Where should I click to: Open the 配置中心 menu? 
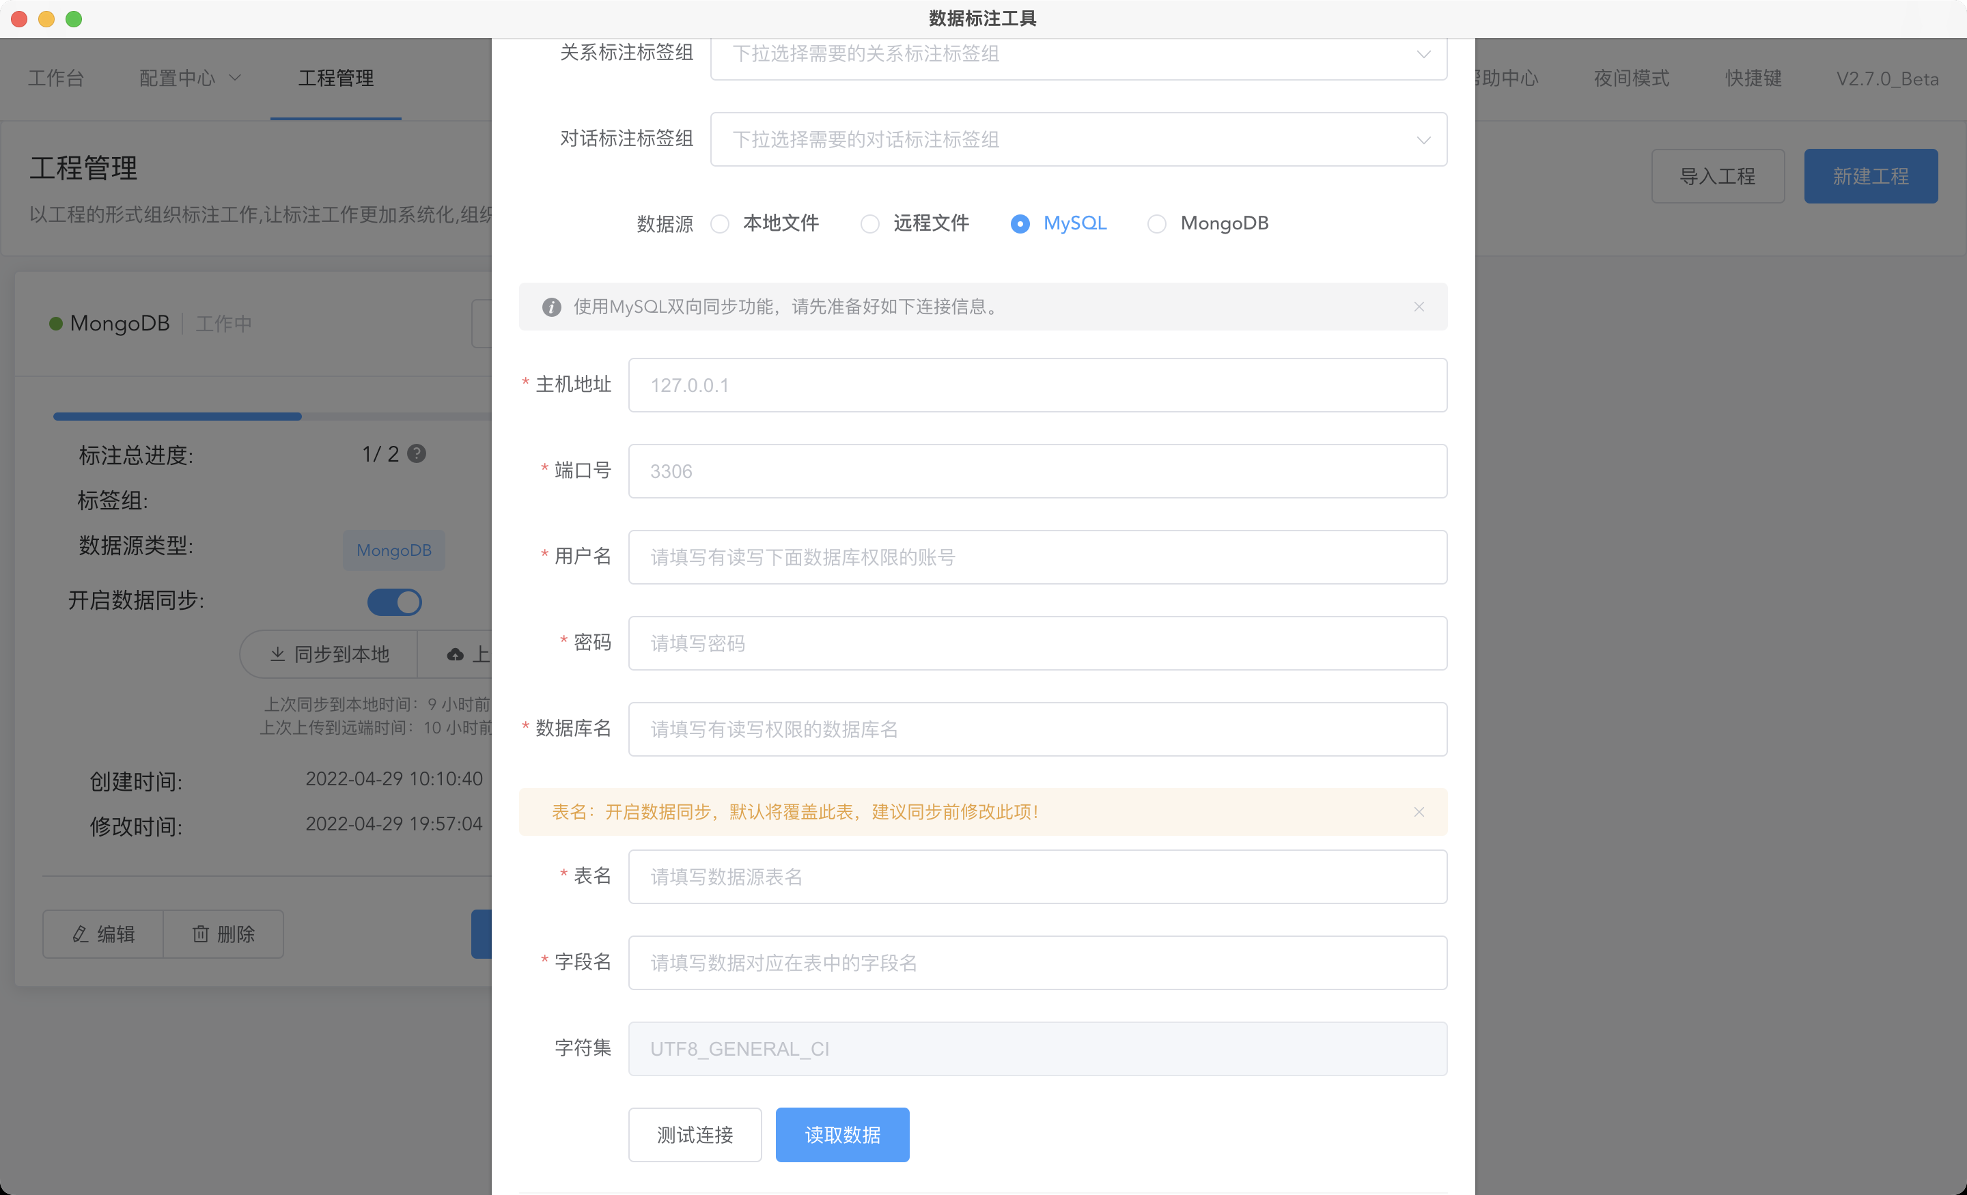click(189, 79)
